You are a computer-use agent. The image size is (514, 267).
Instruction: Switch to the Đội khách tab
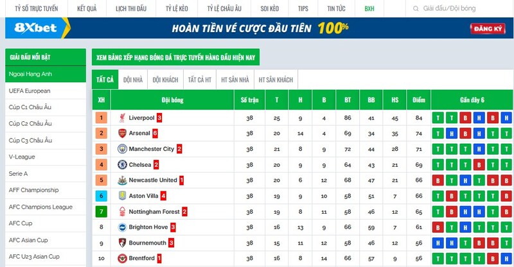tap(165, 80)
